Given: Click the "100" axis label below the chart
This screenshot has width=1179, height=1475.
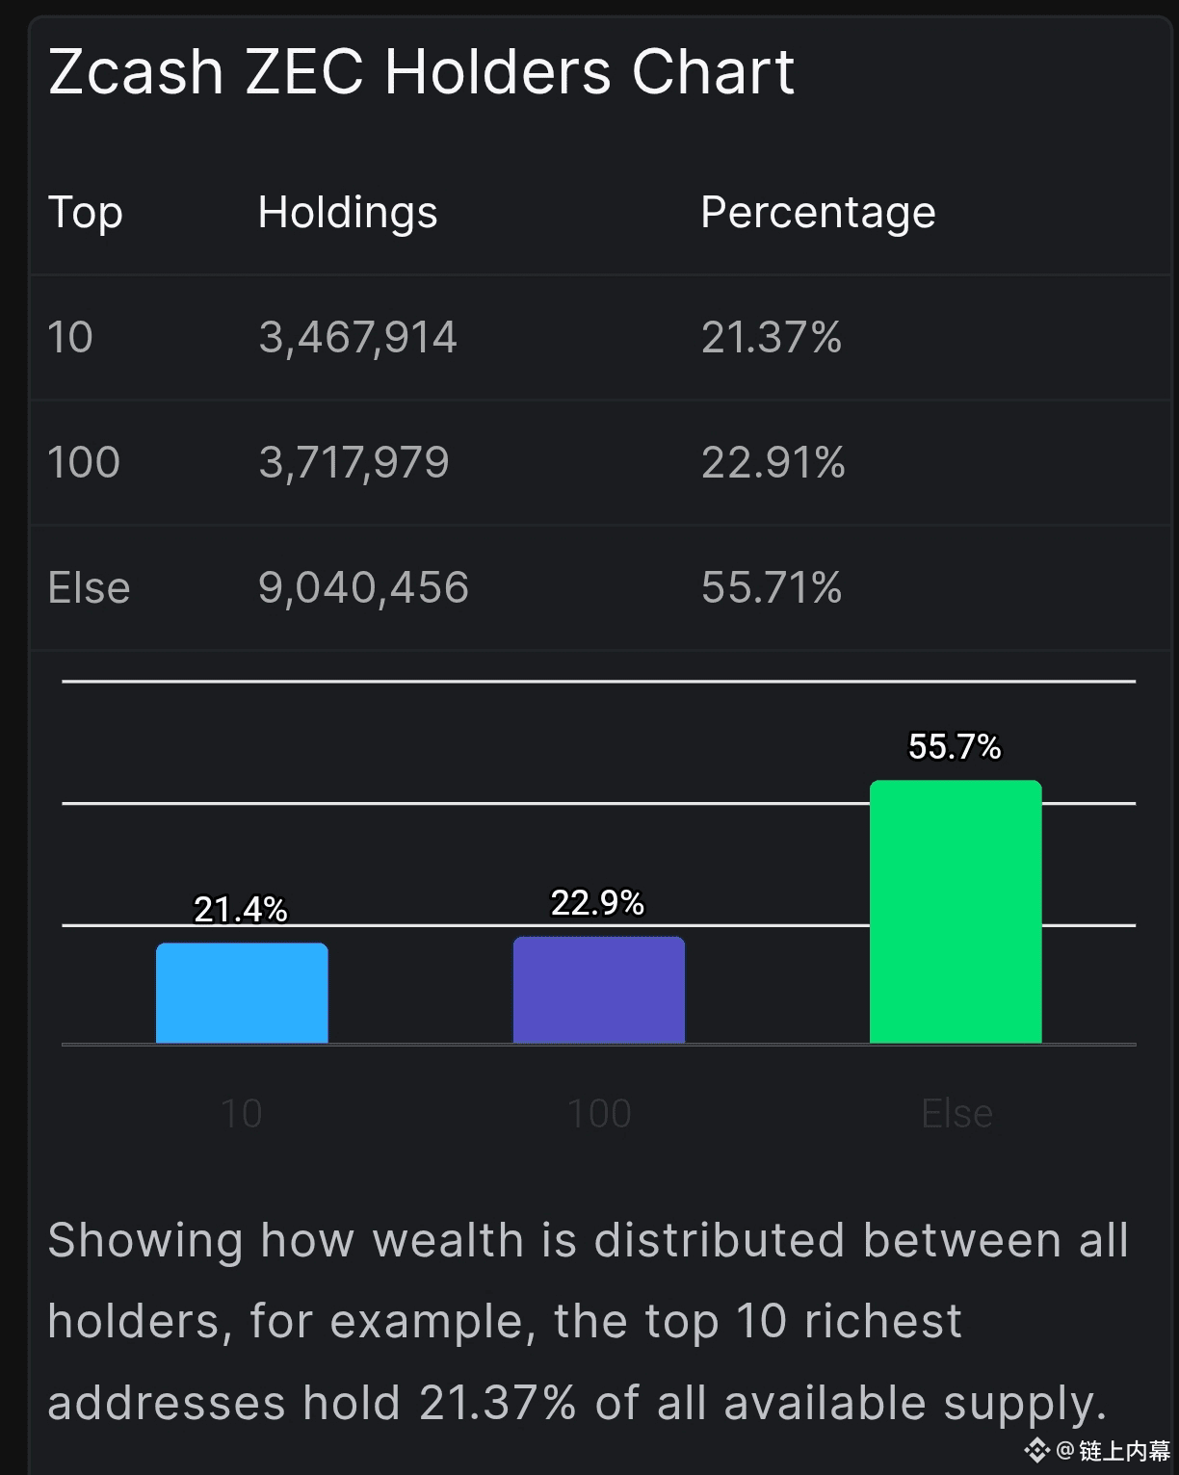Looking at the screenshot, I should point(598,1114).
